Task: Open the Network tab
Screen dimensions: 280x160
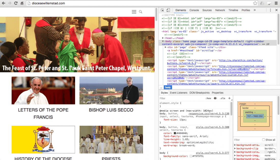Action: [x=220, y=10]
